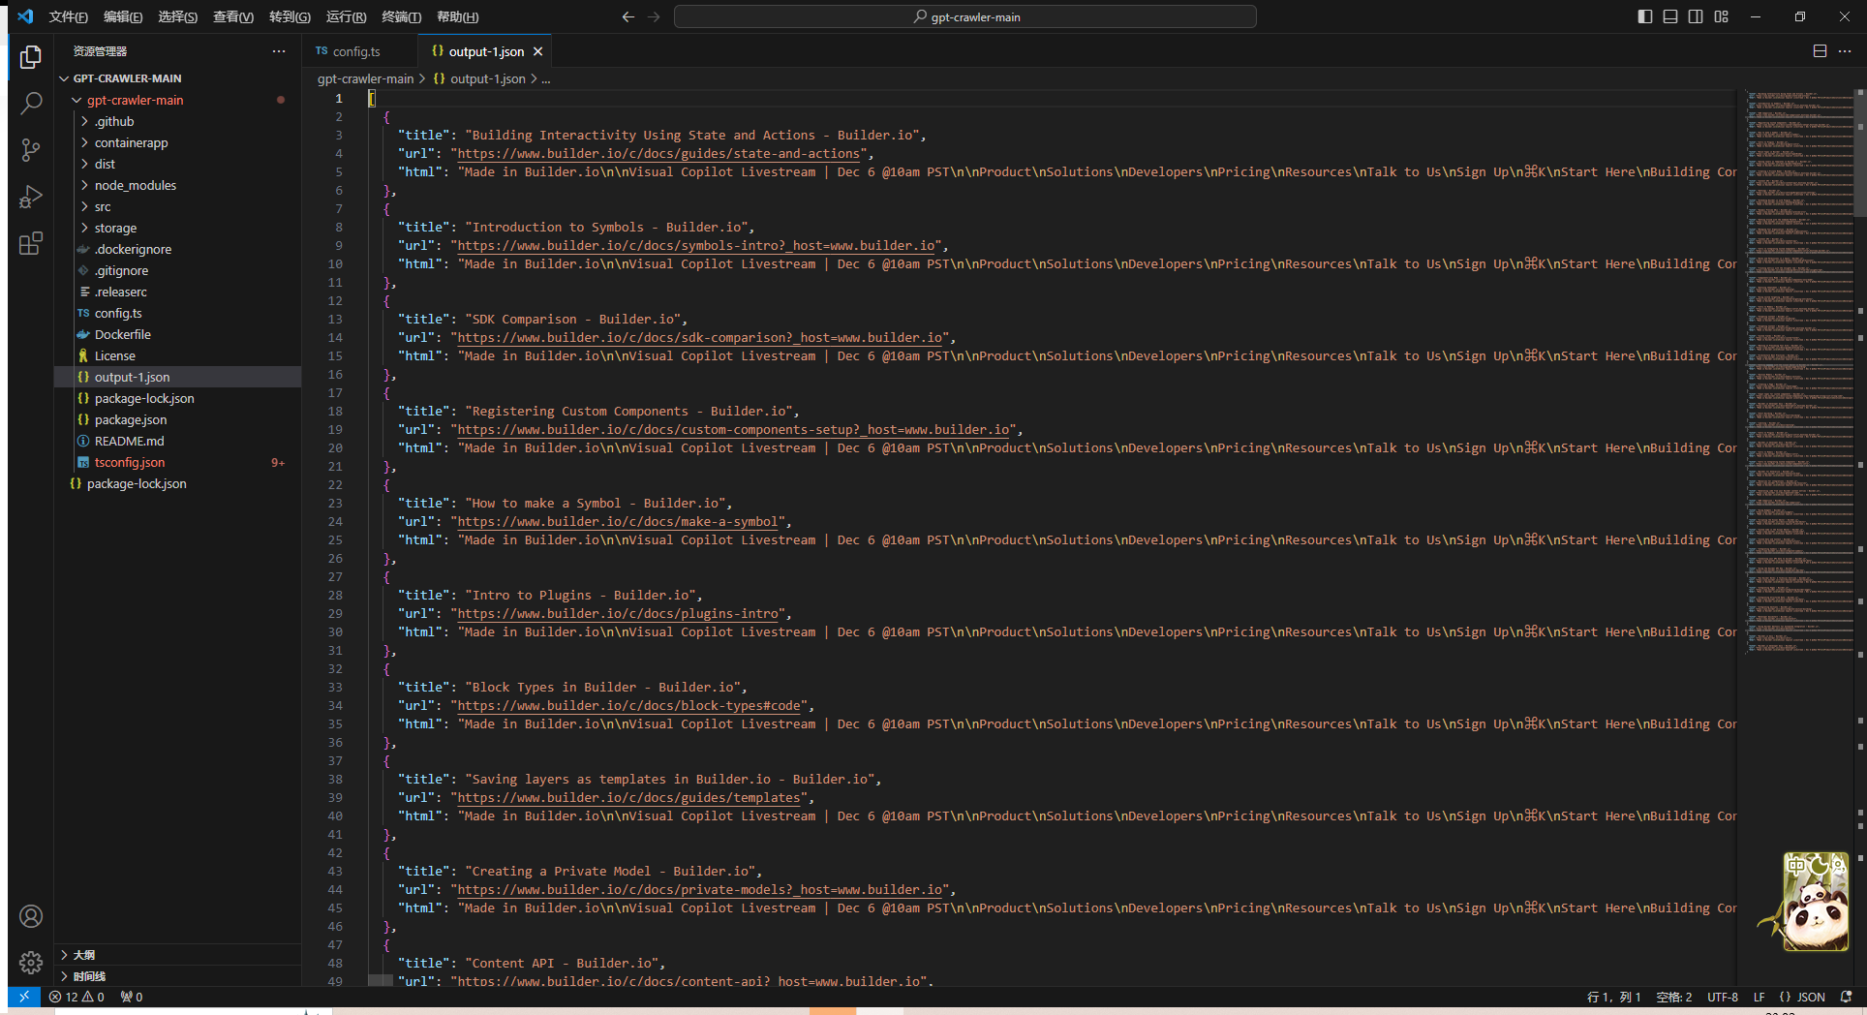Open the 终端(T) menu
Image resolution: width=1867 pixels, height=1015 pixels.
pos(401,16)
